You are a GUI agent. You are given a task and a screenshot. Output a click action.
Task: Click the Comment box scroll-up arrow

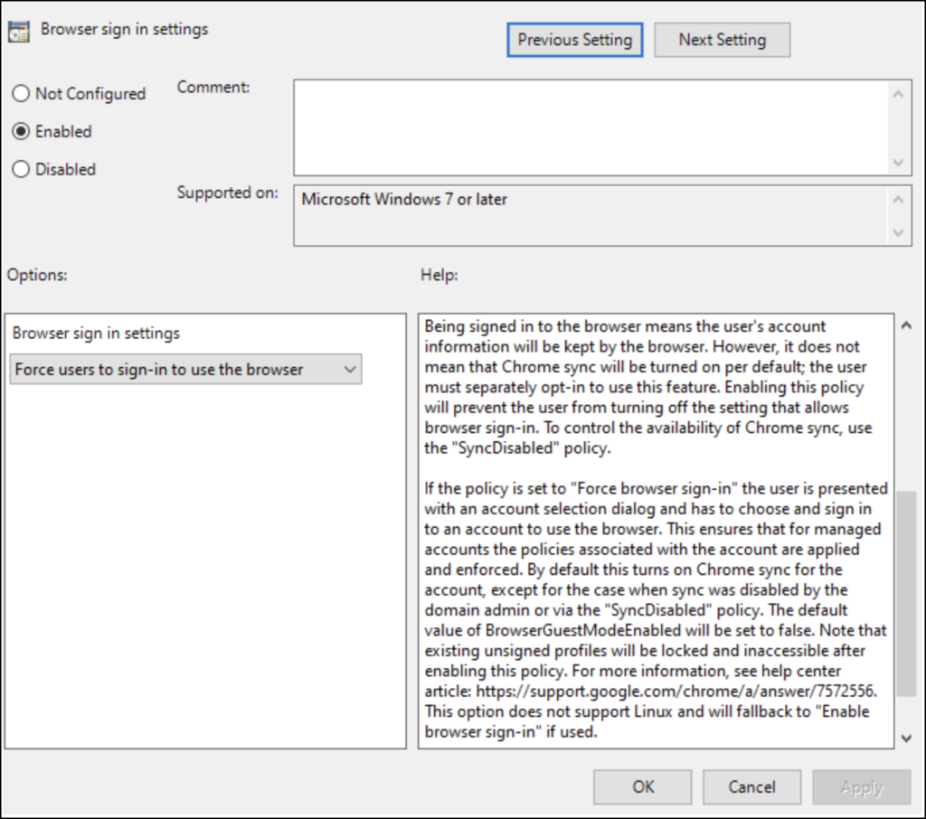pyautogui.click(x=898, y=92)
